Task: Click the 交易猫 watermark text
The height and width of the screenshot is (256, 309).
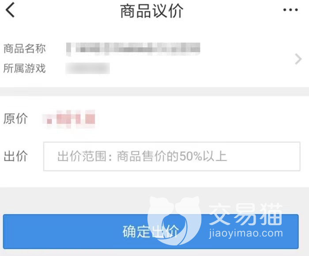Action: [245, 214]
